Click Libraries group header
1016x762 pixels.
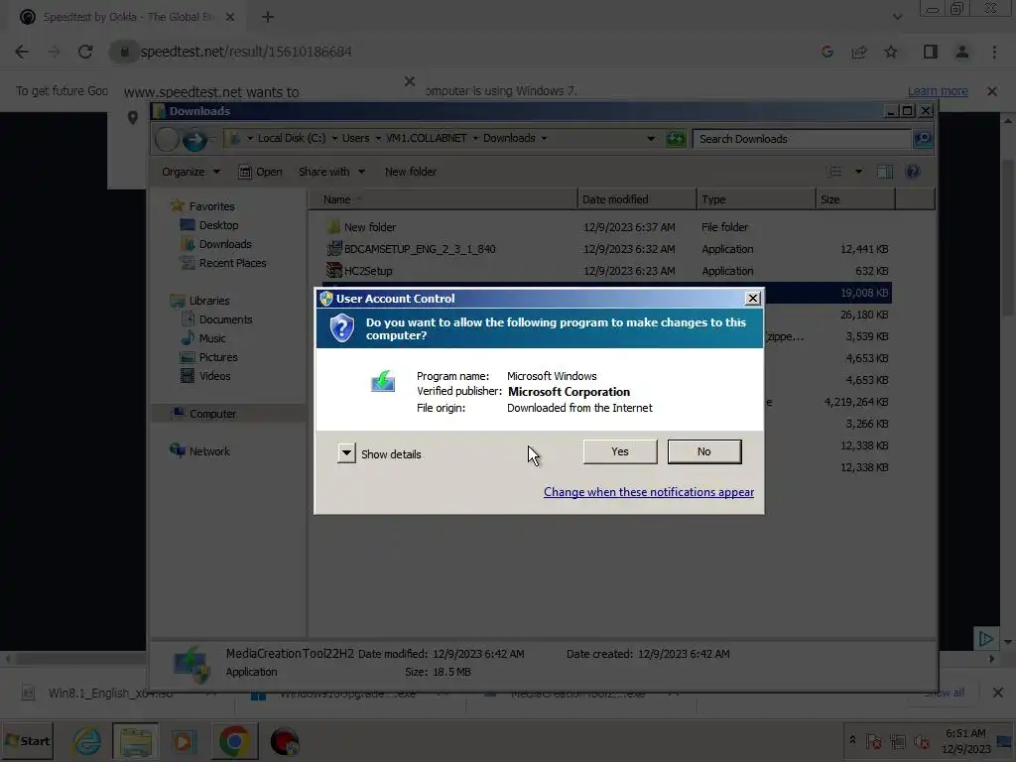click(199, 300)
